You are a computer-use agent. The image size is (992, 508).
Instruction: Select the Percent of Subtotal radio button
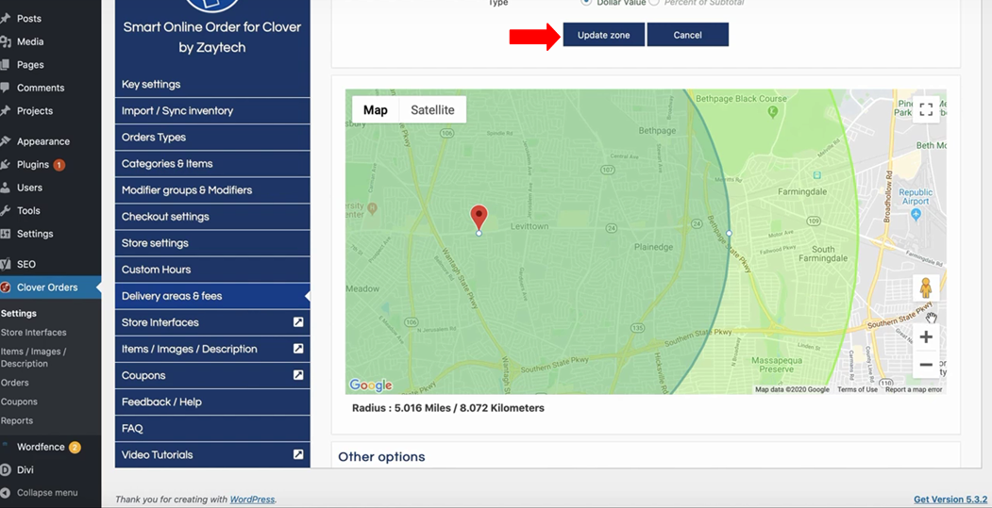tap(654, 2)
